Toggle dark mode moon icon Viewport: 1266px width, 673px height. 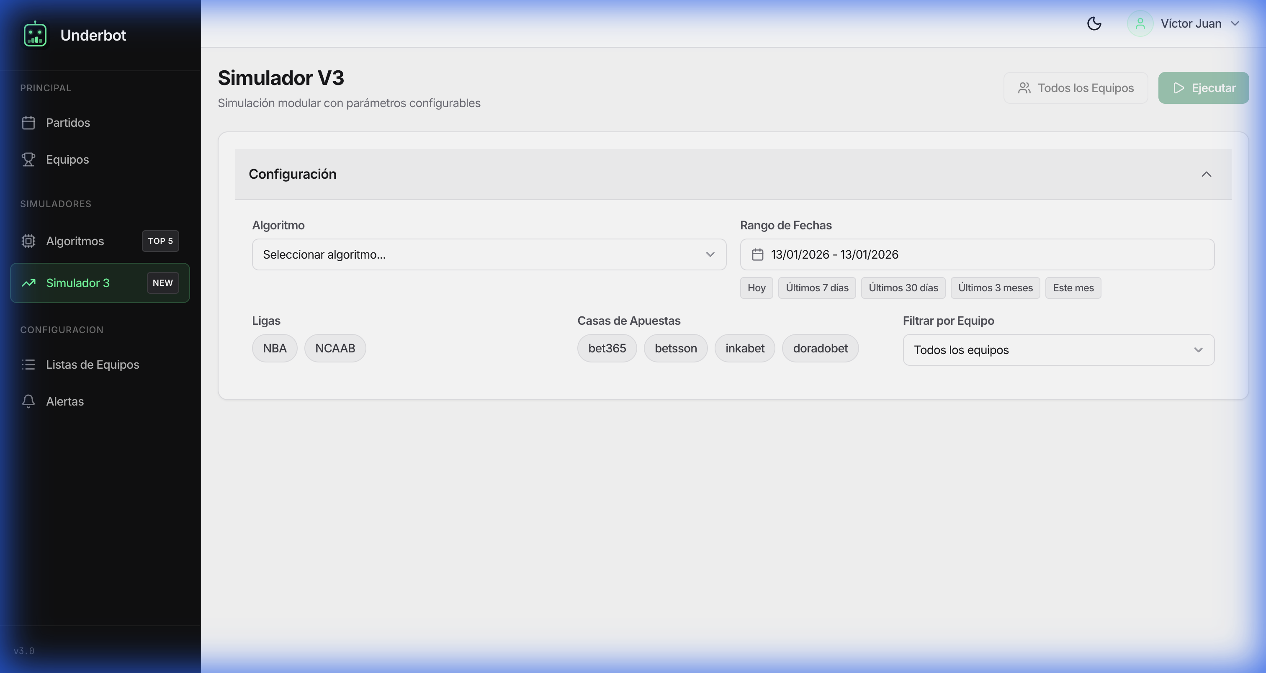click(1094, 23)
